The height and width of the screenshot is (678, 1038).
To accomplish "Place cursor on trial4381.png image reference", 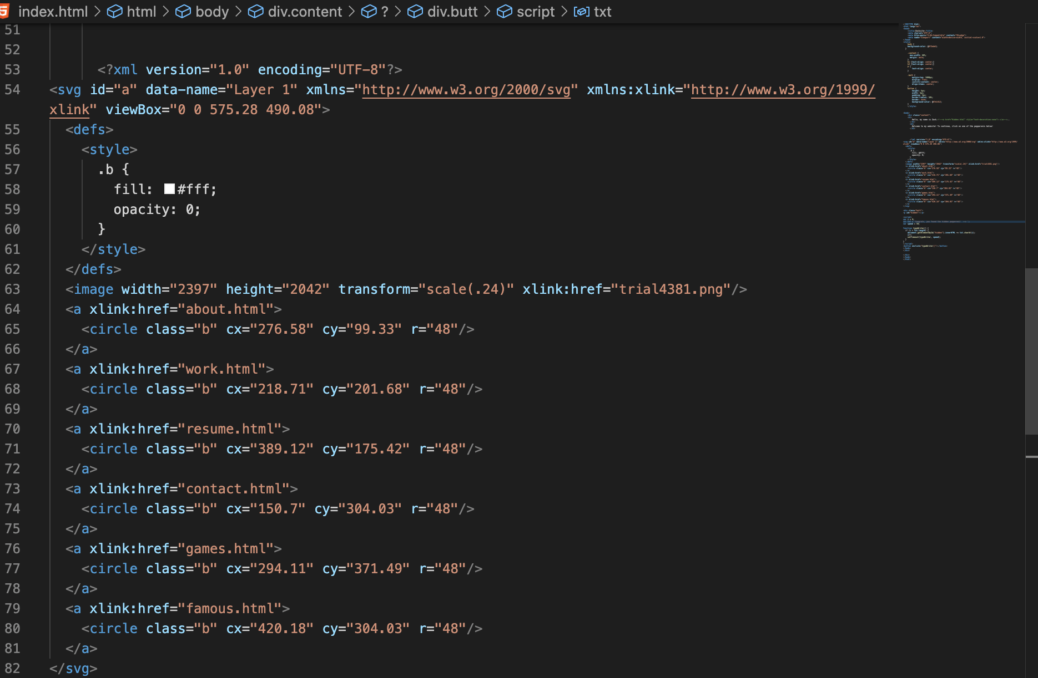I will click(671, 289).
